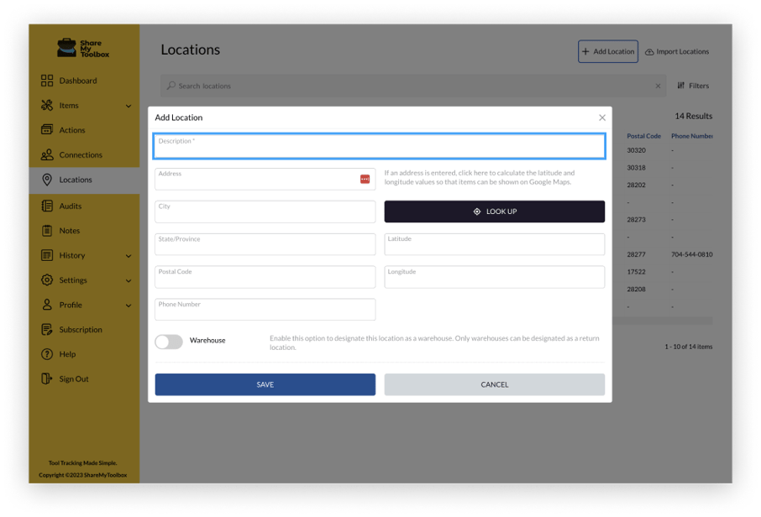Viewport: 761px width, 517px height.
Task: Click the Help question mark icon
Action: point(47,354)
